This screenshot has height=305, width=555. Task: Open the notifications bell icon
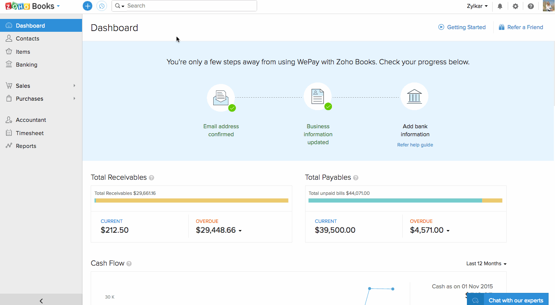[500, 6]
